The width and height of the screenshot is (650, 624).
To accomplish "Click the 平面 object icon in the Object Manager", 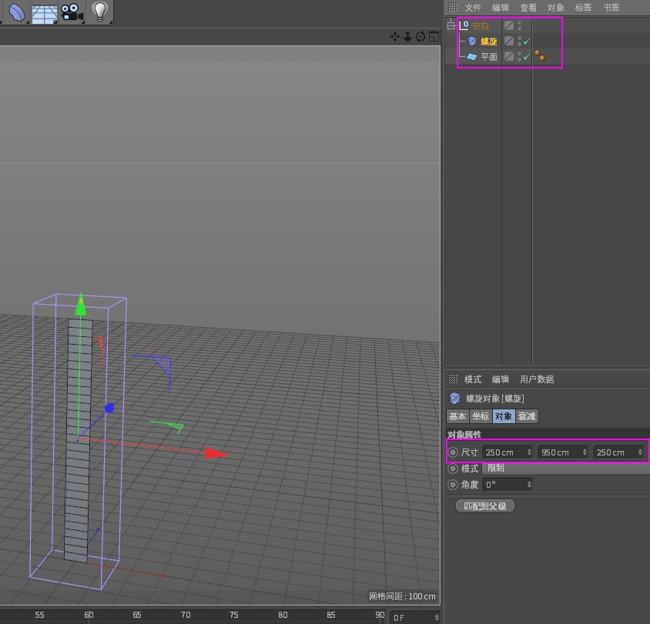I will (x=472, y=56).
